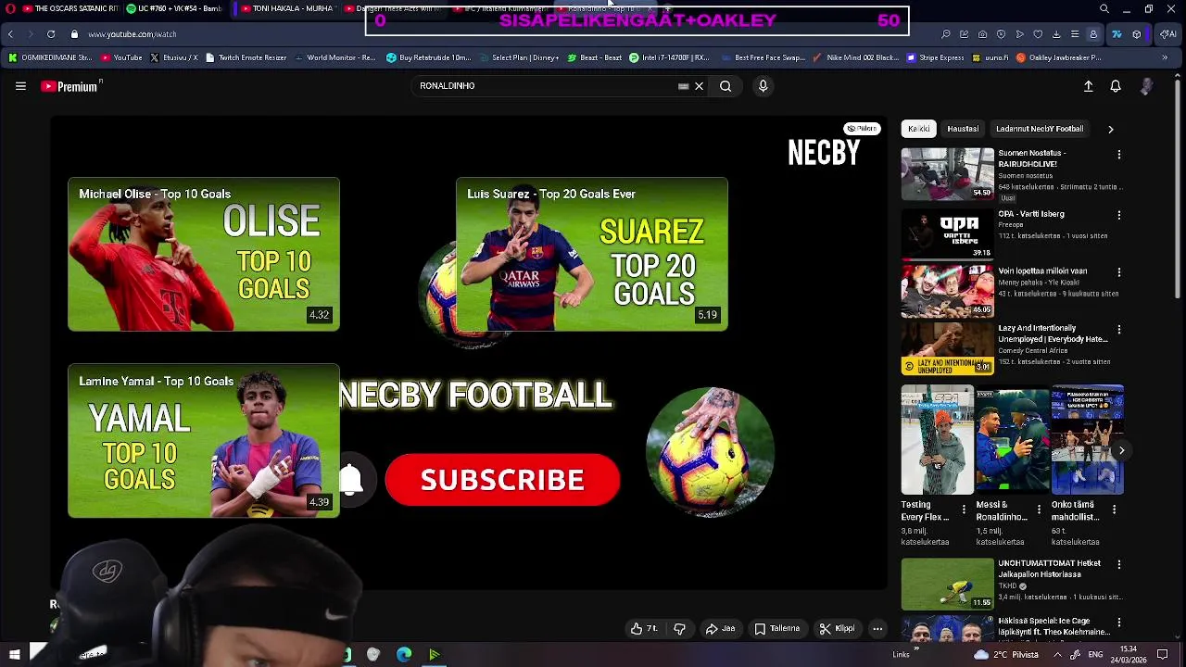Show hidden system tray icons chevron
1186x667 pixels.
point(1056,655)
